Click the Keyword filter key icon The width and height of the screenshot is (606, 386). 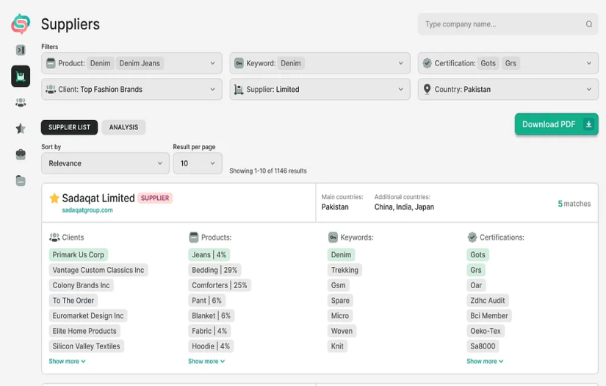pos(239,63)
